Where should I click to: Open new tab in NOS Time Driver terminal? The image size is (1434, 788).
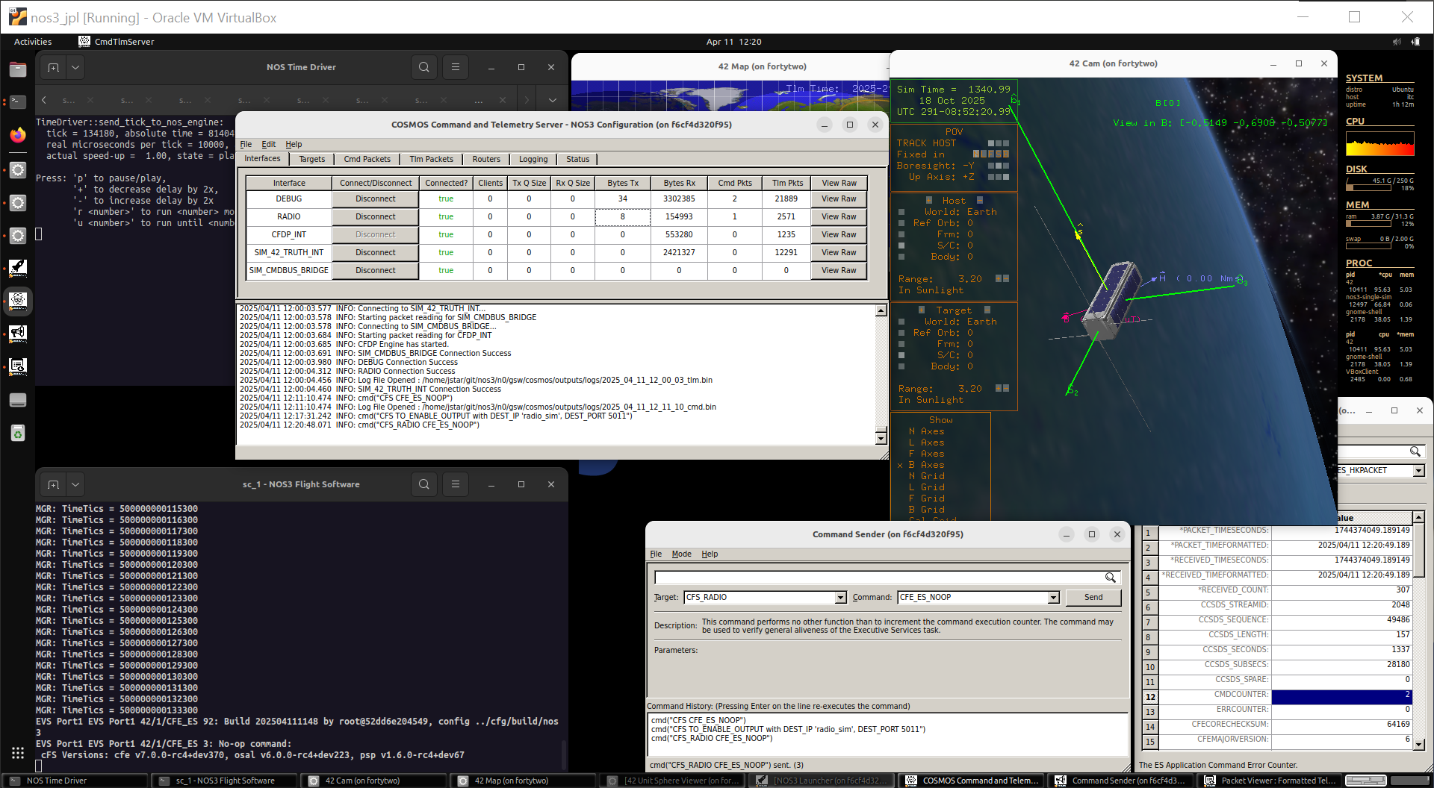click(x=53, y=67)
